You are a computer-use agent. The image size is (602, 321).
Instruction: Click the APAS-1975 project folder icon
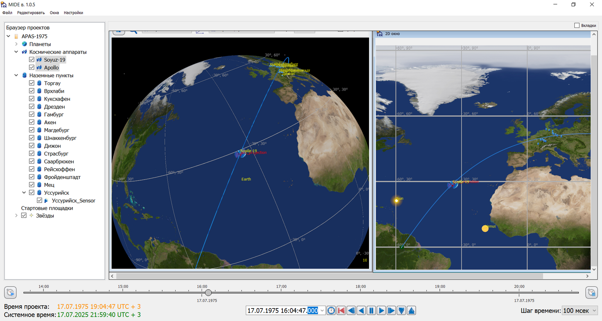(x=16, y=36)
